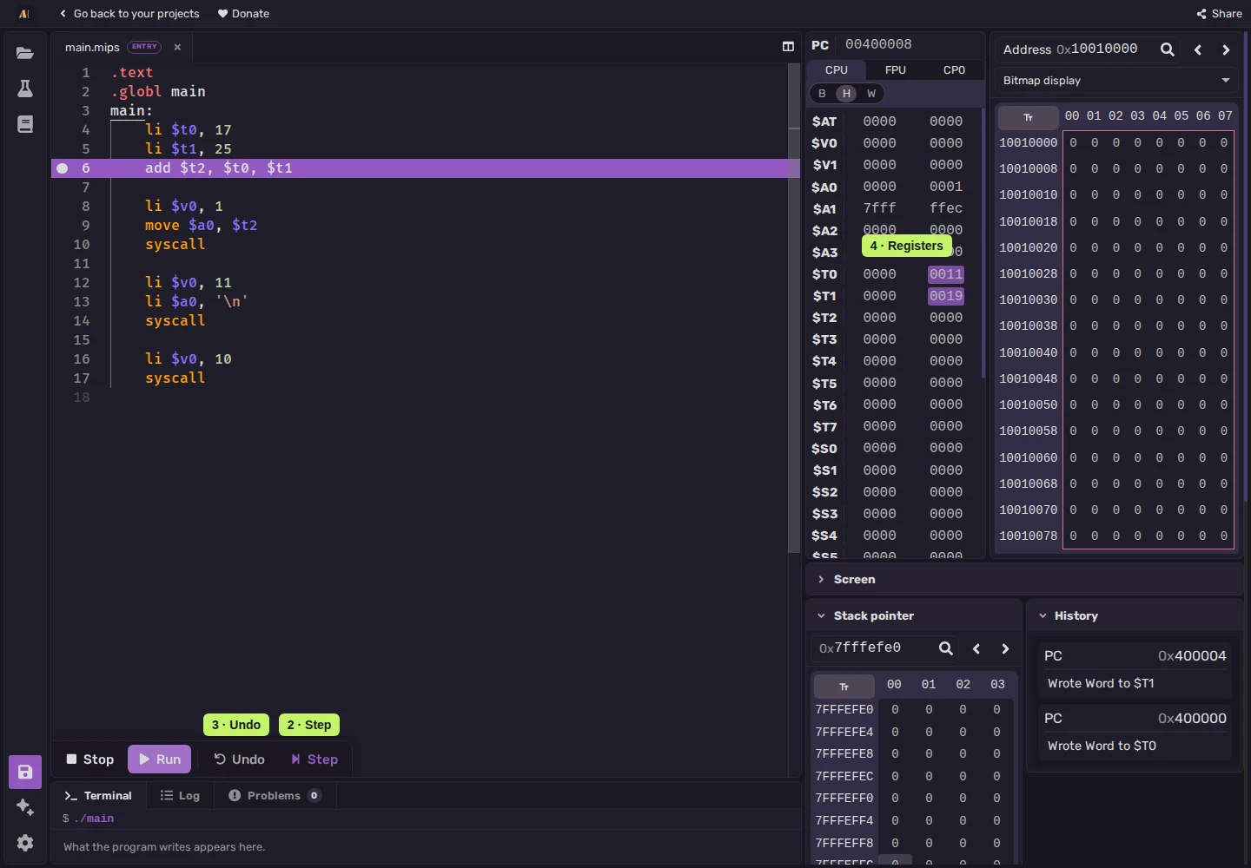Click the Donate link

click(x=243, y=13)
